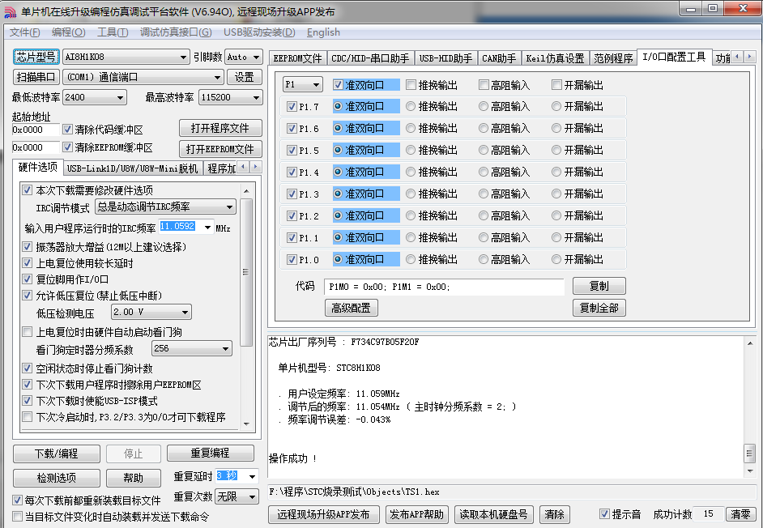Screen dimensions: 763x528
Task: Click the IRC frequency 11.0592 field
Action: (x=181, y=227)
